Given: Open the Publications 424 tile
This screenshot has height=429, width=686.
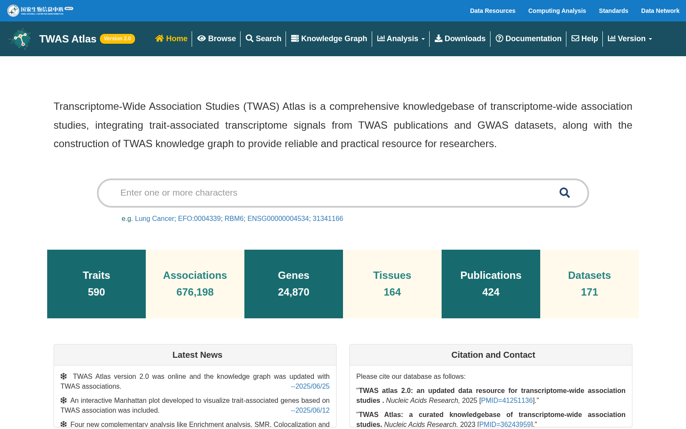Looking at the screenshot, I should click(x=491, y=284).
